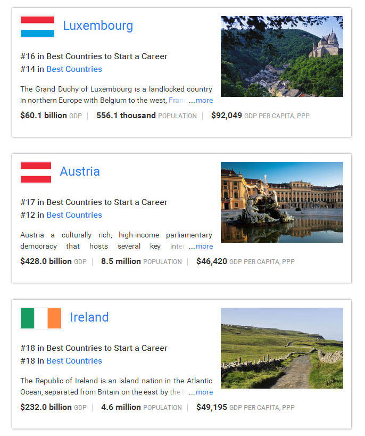Screen dimensions: 365x436
Task: Click the Ireland flag icon
Action: (41, 318)
